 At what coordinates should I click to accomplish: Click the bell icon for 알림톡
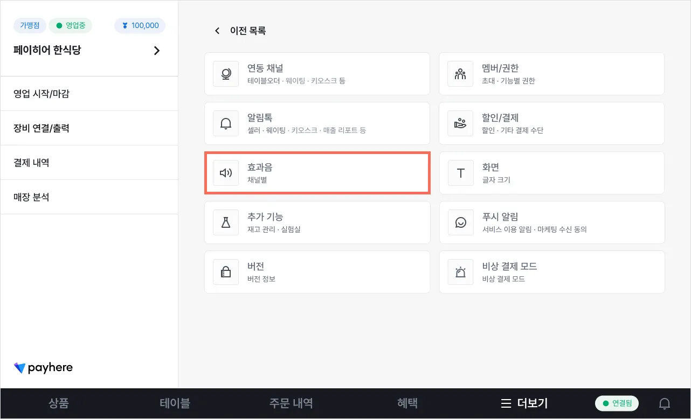226,123
